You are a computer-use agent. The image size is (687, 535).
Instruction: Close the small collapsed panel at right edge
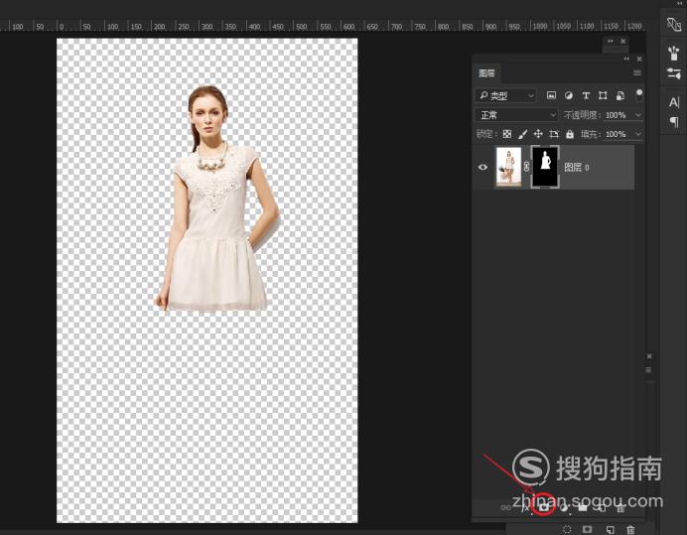pos(649,356)
